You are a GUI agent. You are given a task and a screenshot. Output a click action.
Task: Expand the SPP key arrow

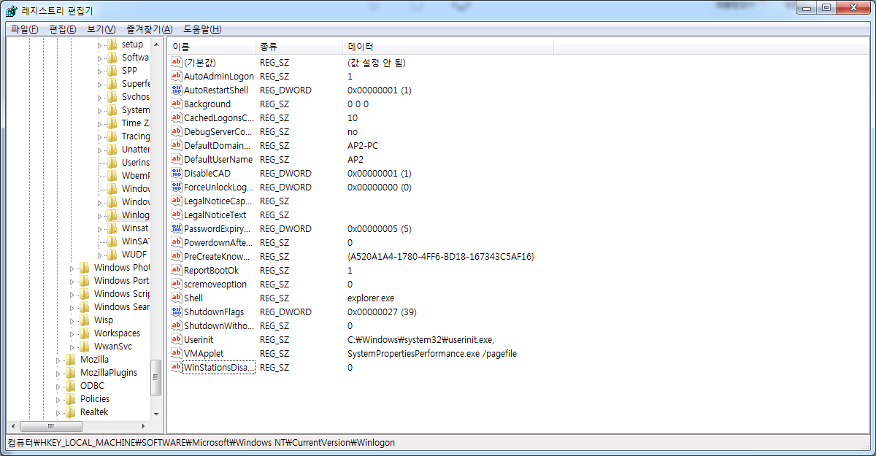[x=100, y=72]
